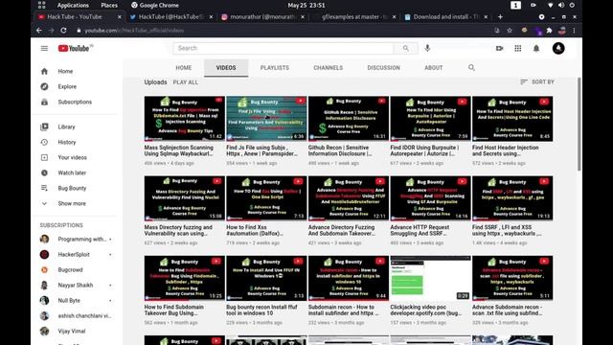Open Advance HTTP Request Smuggling video title
Screen dimensions: 613x345
(420, 230)
